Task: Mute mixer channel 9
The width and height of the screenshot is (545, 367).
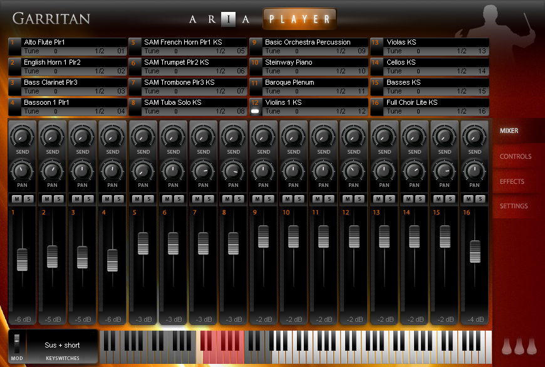Action: click(257, 199)
